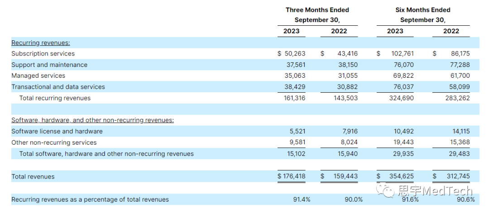This screenshot has height=212, width=489.
Task: Click total revenues value 159,443
Action: pos(346,176)
